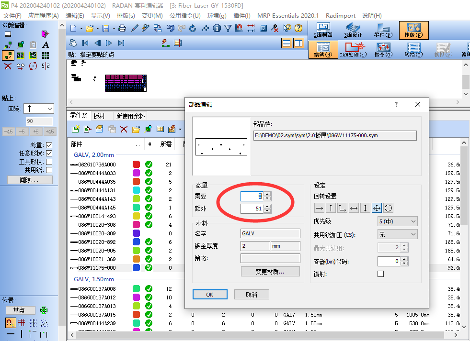Click the 取消 cancel button

pos(252,294)
